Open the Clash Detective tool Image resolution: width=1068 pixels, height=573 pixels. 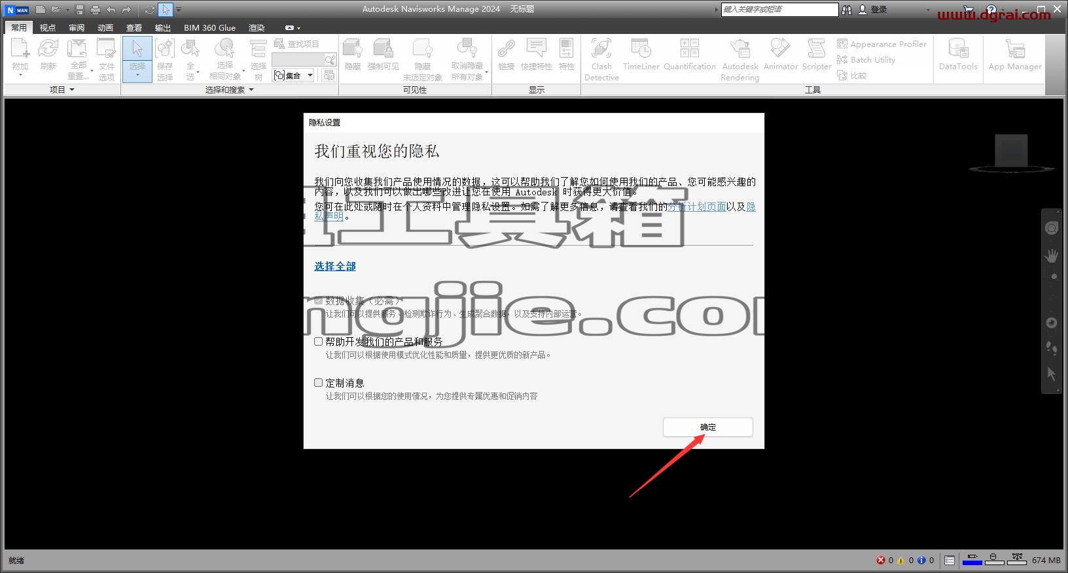point(601,59)
